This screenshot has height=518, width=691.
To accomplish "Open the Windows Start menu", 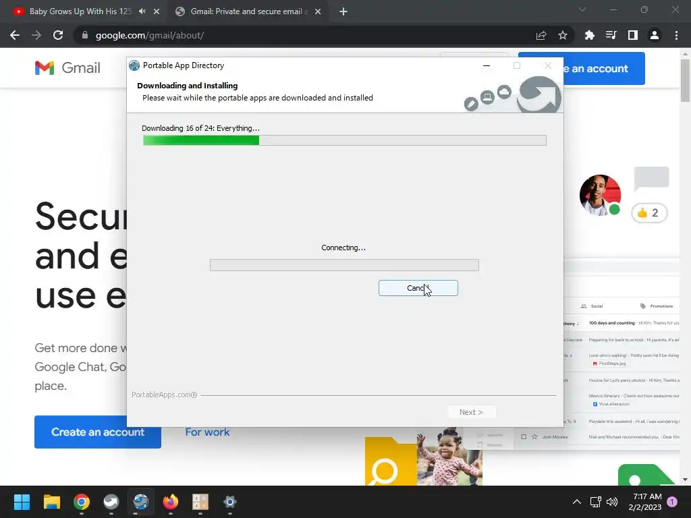I will [22, 502].
